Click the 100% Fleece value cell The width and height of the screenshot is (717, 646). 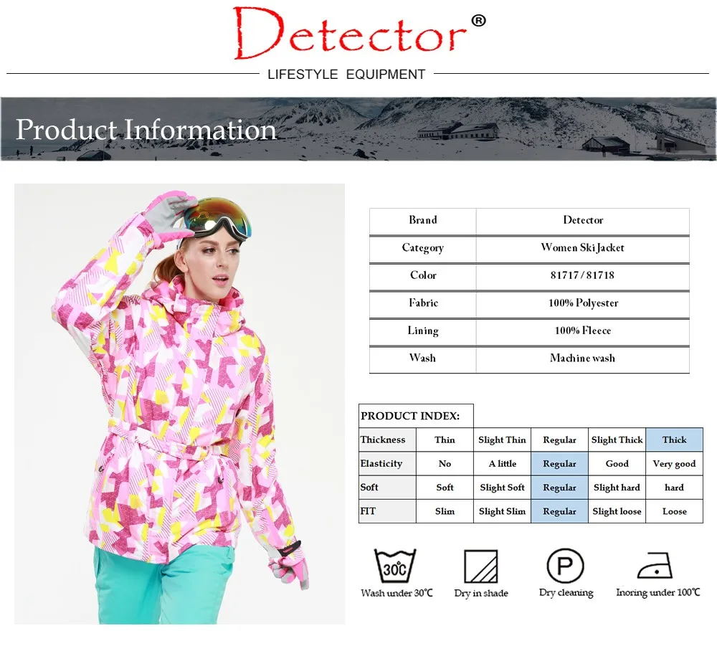click(x=582, y=331)
